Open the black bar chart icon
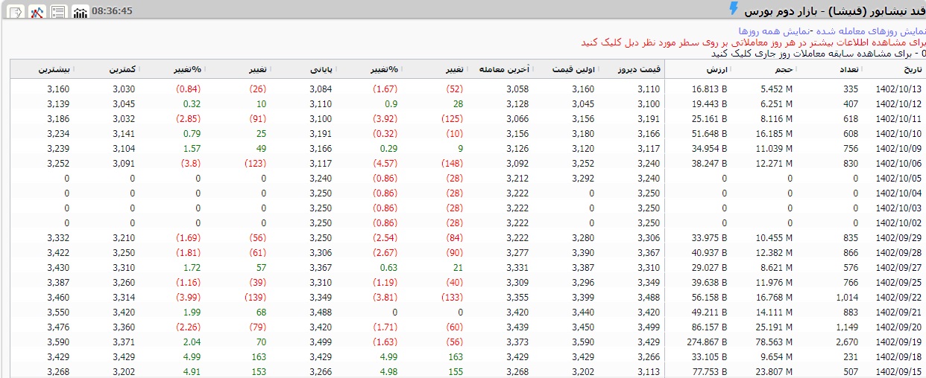This screenshot has width=926, height=378. pyautogui.click(x=80, y=11)
